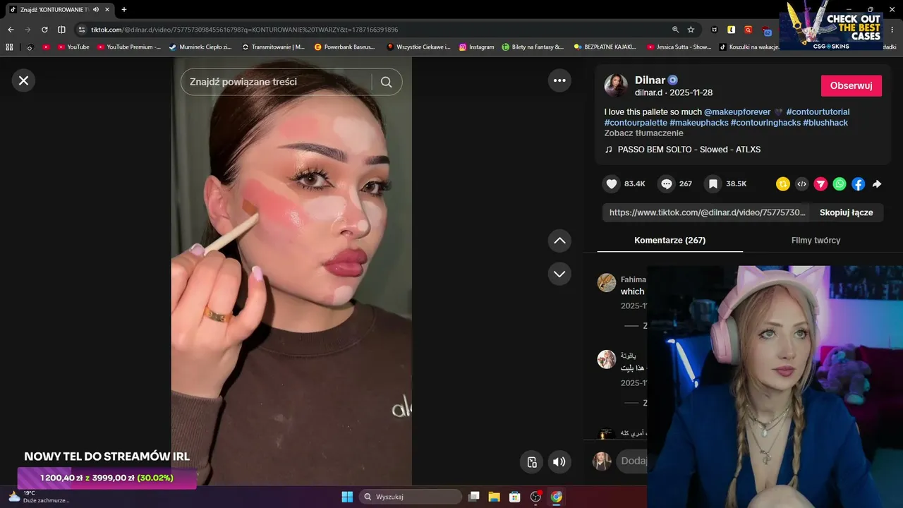
Task: Share the video to Facebook
Action: tap(858, 184)
